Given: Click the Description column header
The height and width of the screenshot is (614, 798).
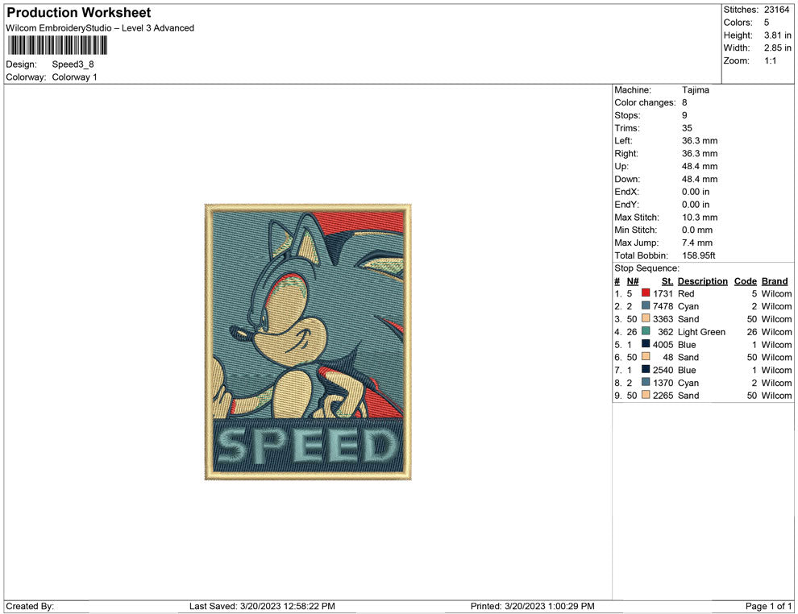Looking at the screenshot, I should point(702,280).
